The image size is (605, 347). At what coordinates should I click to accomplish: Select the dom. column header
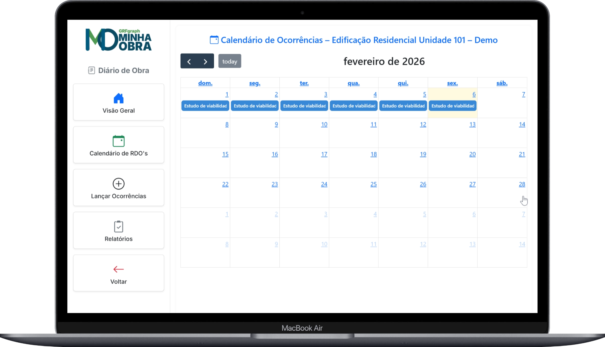click(205, 83)
